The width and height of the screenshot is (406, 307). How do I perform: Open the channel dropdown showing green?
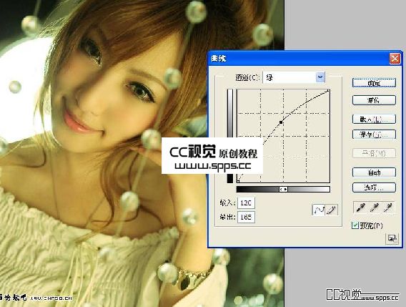(294, 77)
